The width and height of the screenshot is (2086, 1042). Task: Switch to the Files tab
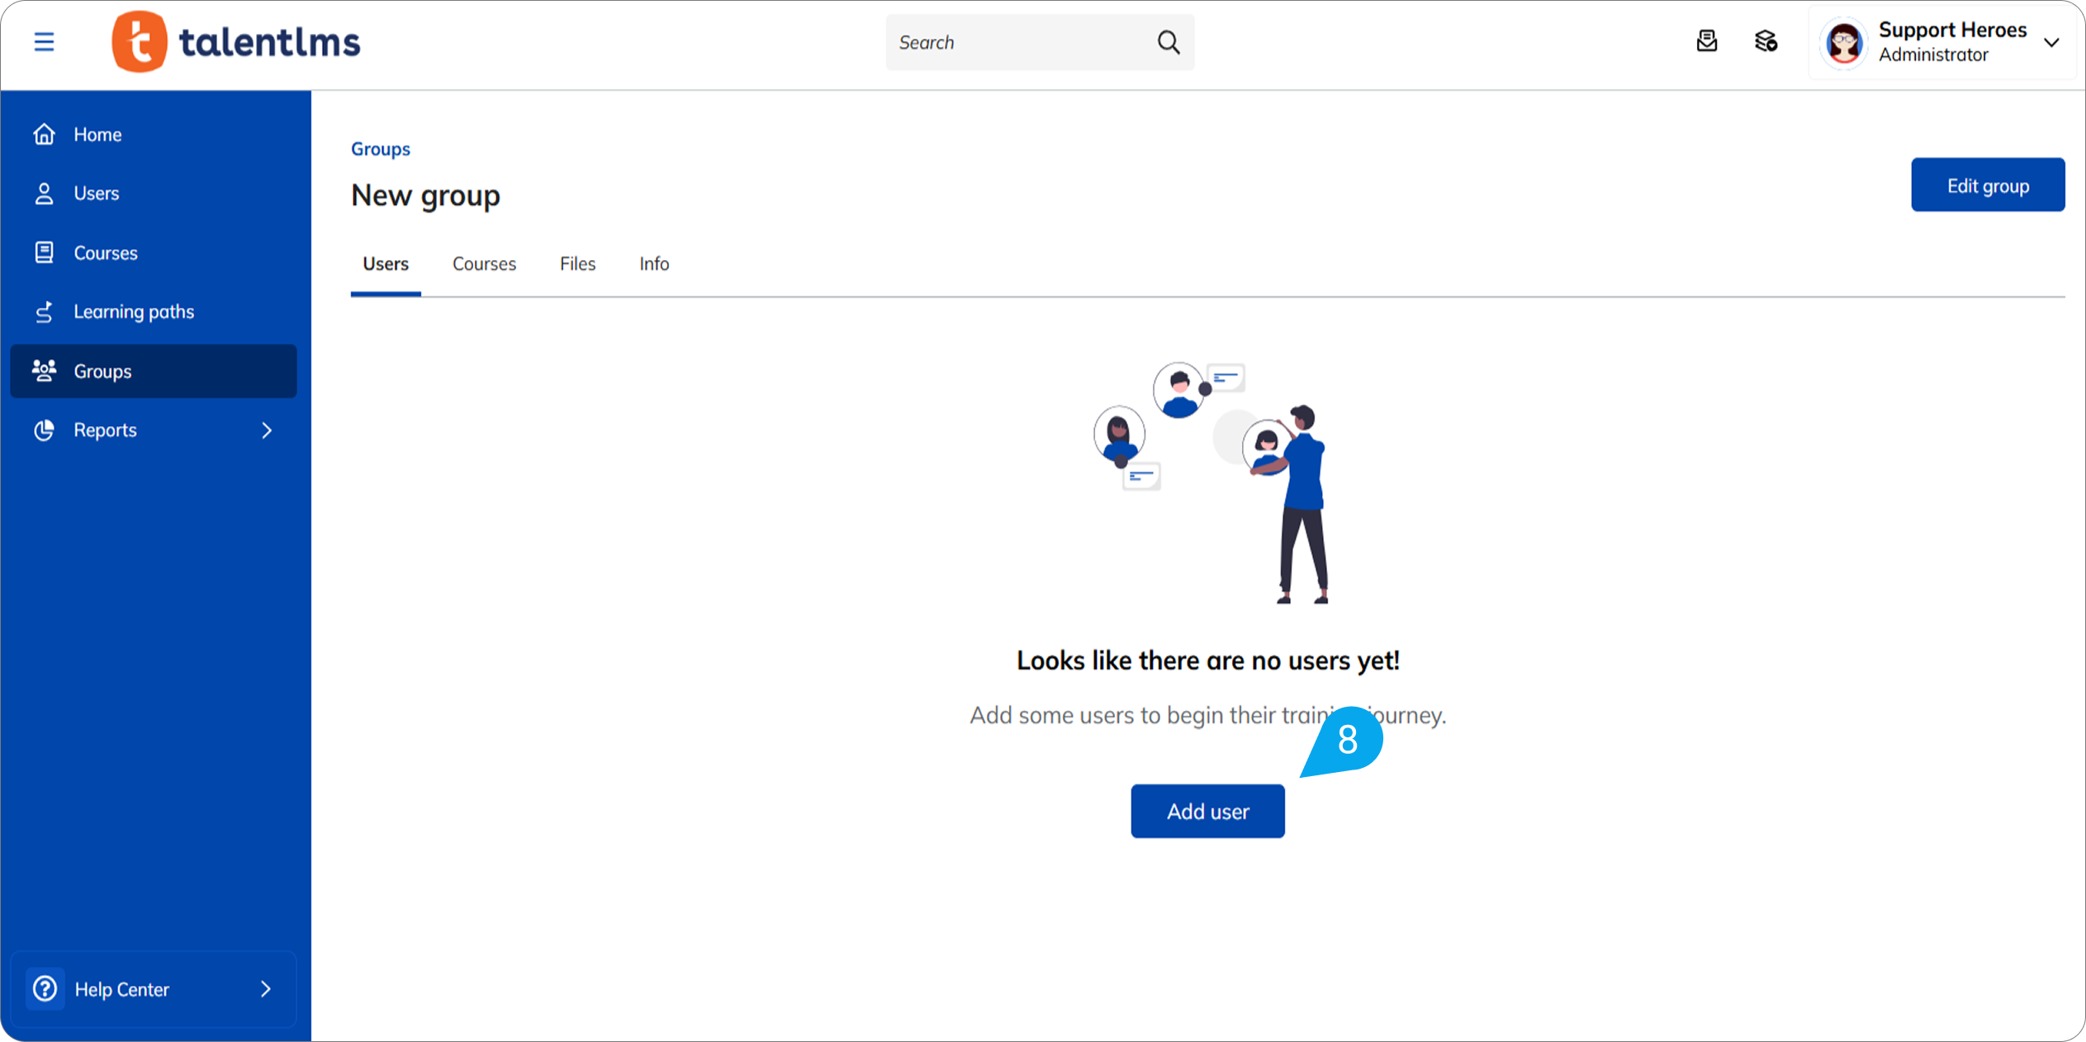pos(577,264)
